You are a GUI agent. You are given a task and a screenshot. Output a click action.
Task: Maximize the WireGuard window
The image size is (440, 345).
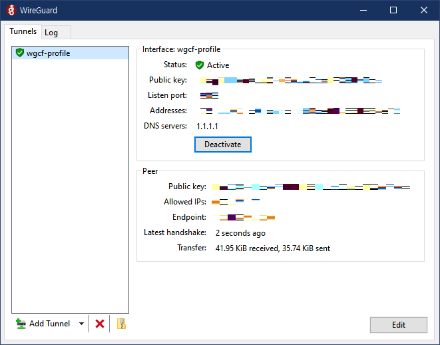393,11
